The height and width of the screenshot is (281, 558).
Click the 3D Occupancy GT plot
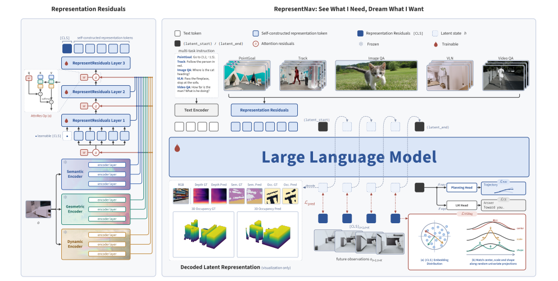click(203, 234)
